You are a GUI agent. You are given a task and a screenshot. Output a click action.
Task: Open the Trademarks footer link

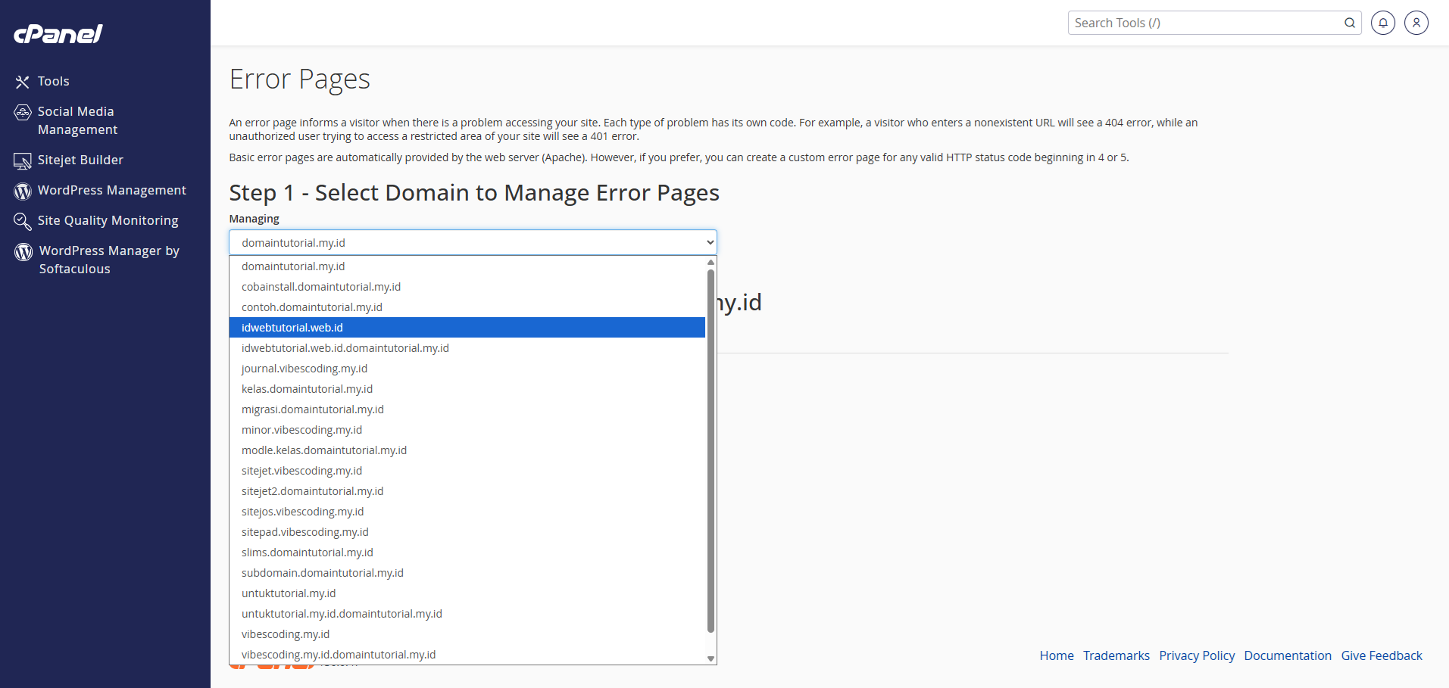(1116, 655)
